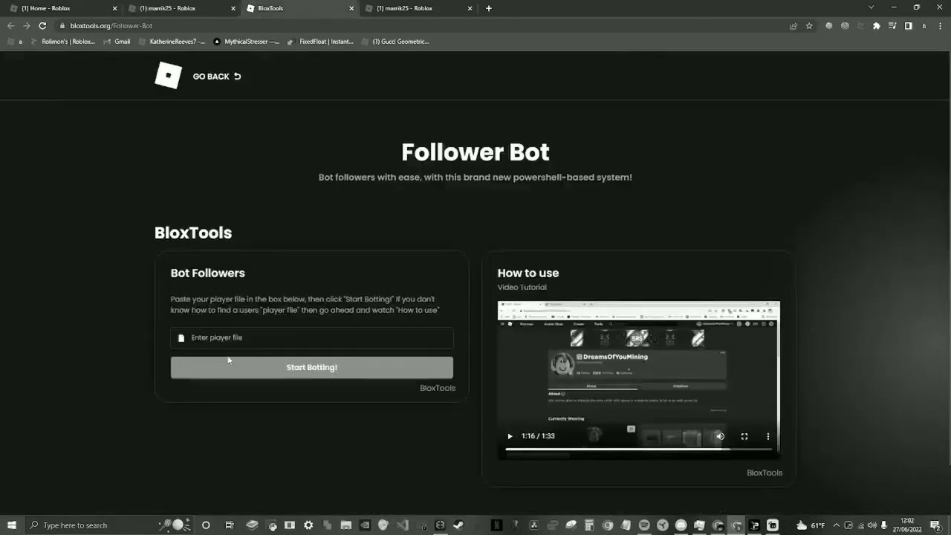Open the FixedFloat bookmark
This screenshot has height=535, width=951.
(321, 42)
